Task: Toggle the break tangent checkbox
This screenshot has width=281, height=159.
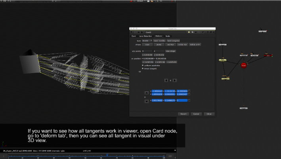Action: click(143, 68)
